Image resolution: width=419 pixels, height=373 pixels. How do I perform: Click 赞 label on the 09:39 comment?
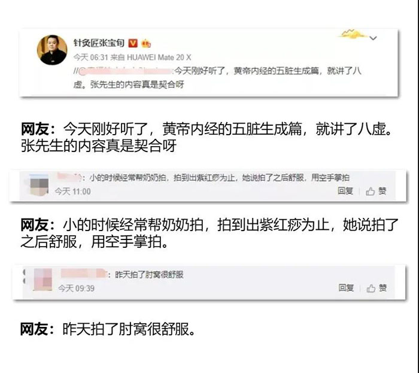pos(382,288)
